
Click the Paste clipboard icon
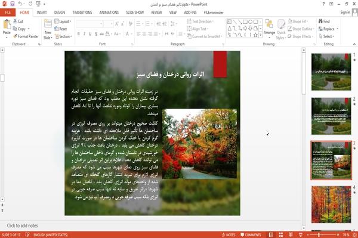7,24
